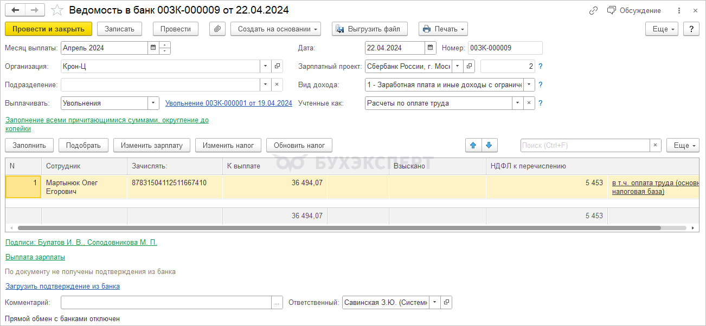Open в т.ч. оплата труда link in table
Image resolution: width=706 pixels, height=326 pixels.
[656, 187]
